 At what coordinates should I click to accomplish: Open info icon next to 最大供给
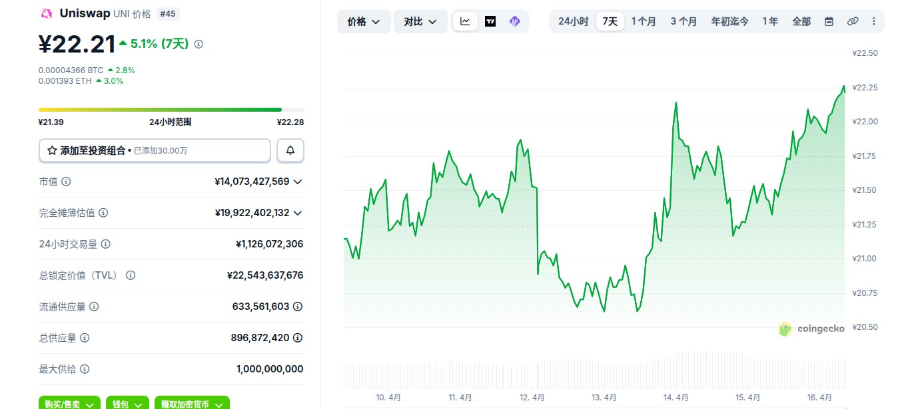point(85,369)
